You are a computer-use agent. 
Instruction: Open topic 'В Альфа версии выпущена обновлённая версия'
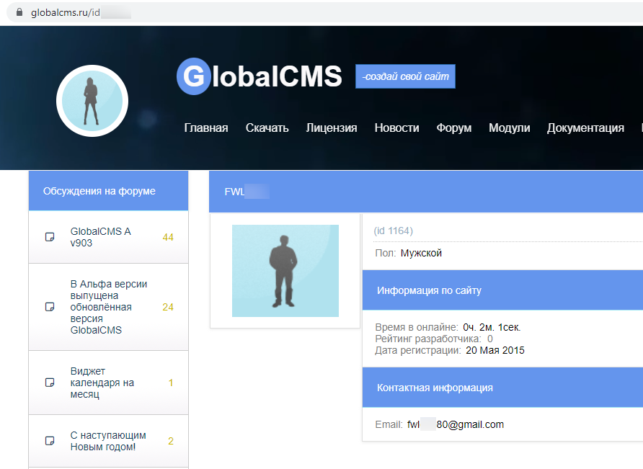[109, 307]
